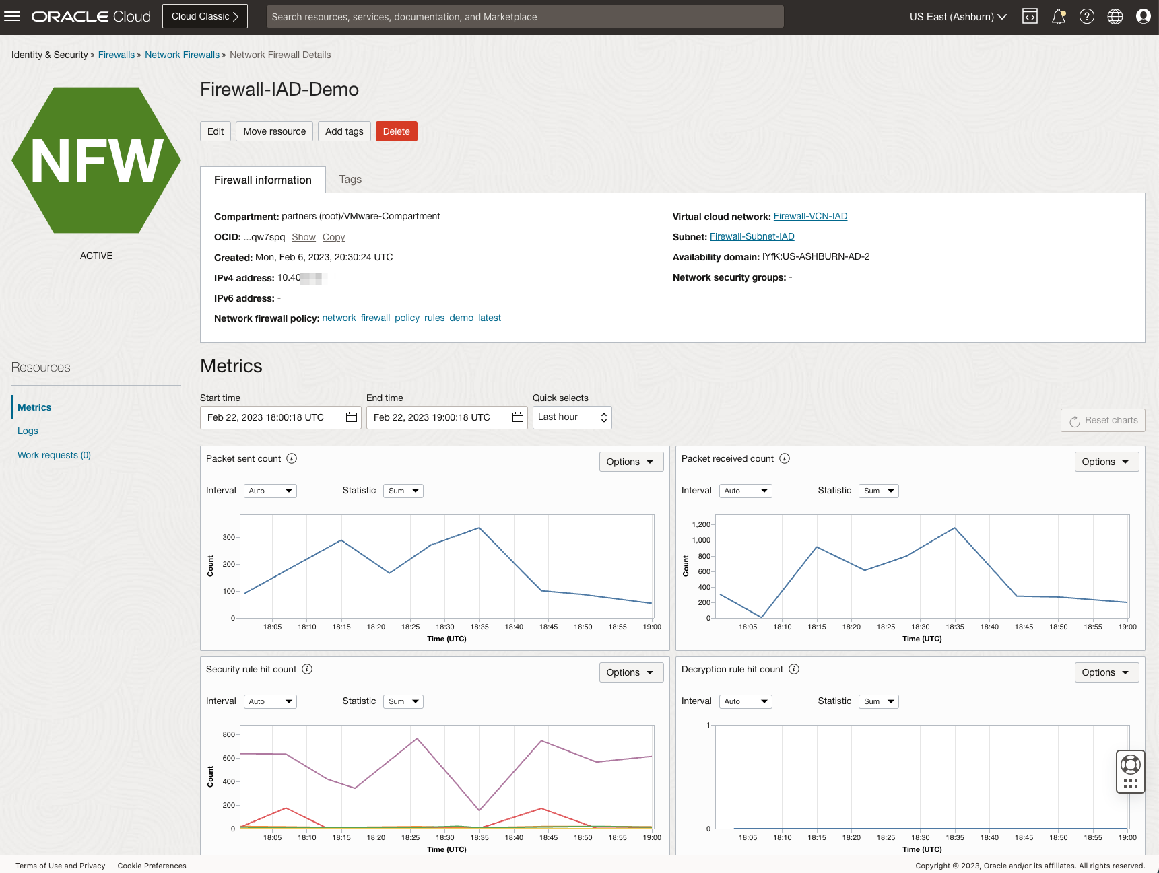Open the Options dropdown for Packet received count

coord(1106,462)
